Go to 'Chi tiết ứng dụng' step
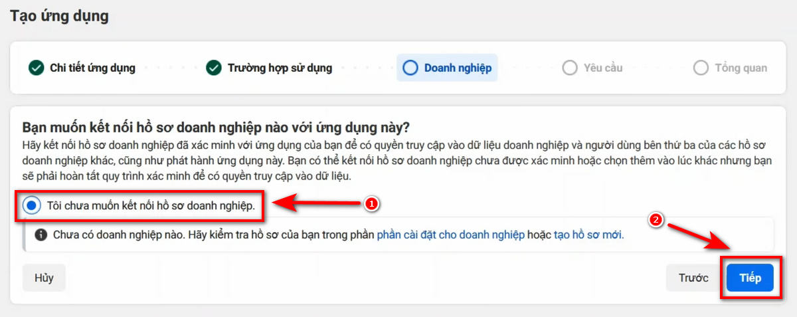 (x=82, y=68)
